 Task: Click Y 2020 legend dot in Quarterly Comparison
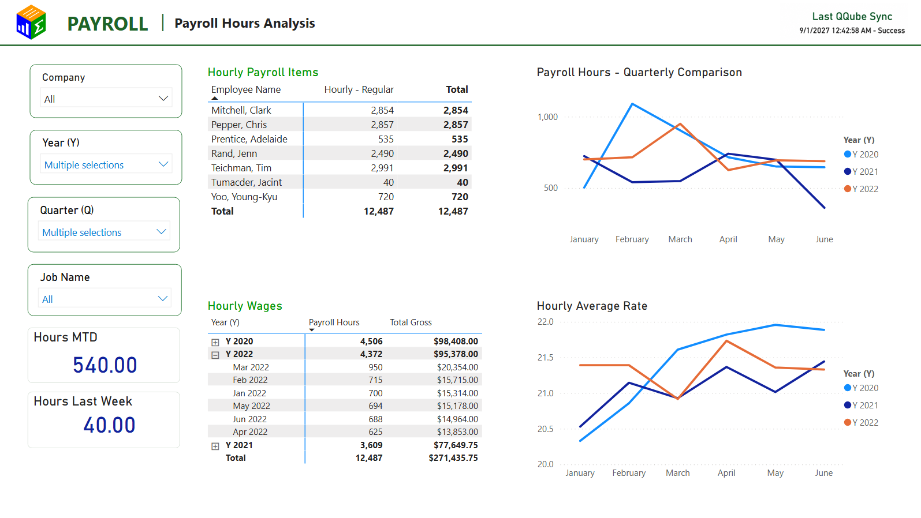848,154
